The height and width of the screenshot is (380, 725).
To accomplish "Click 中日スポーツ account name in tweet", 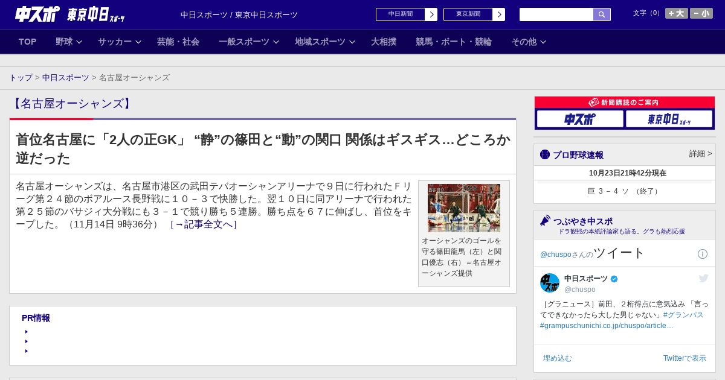I will tap(586, 279).
